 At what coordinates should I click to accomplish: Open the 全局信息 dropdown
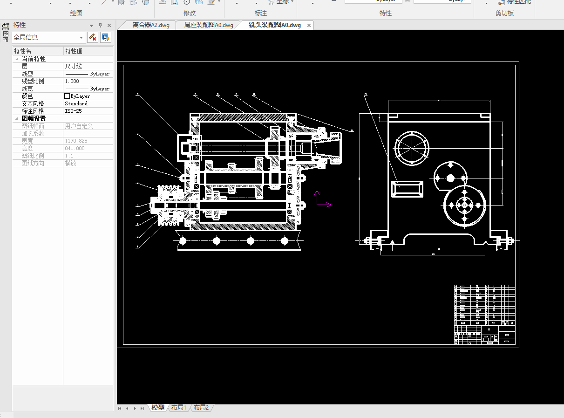pos(82,38)
